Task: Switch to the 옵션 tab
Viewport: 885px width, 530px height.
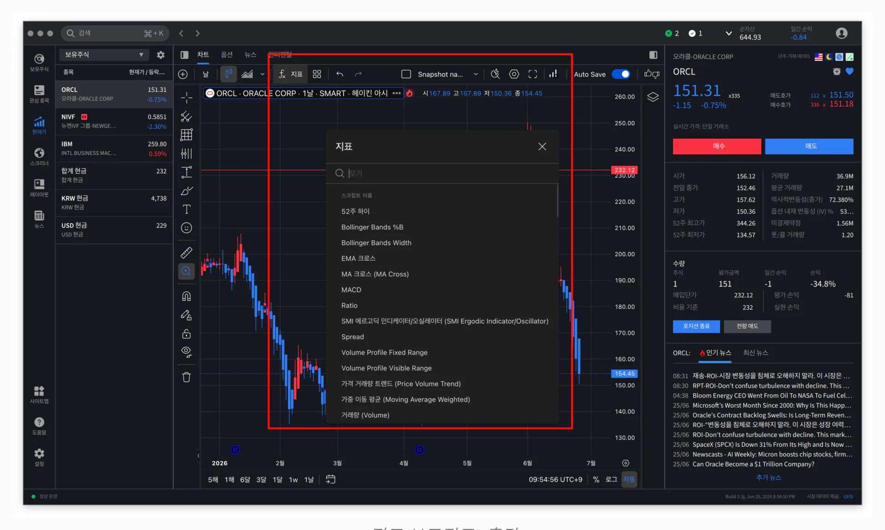Action: point(227,54)
